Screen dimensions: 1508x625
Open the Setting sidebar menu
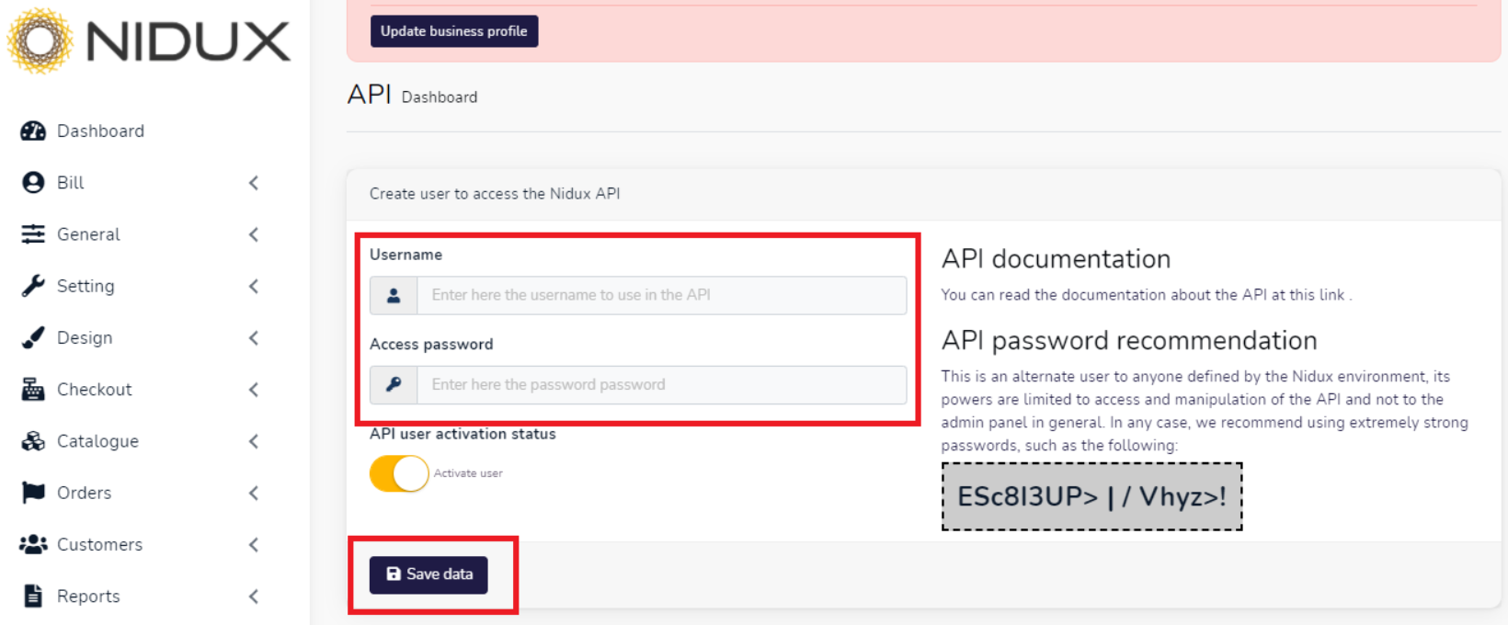pyautogui.click(x=86, y=286)
